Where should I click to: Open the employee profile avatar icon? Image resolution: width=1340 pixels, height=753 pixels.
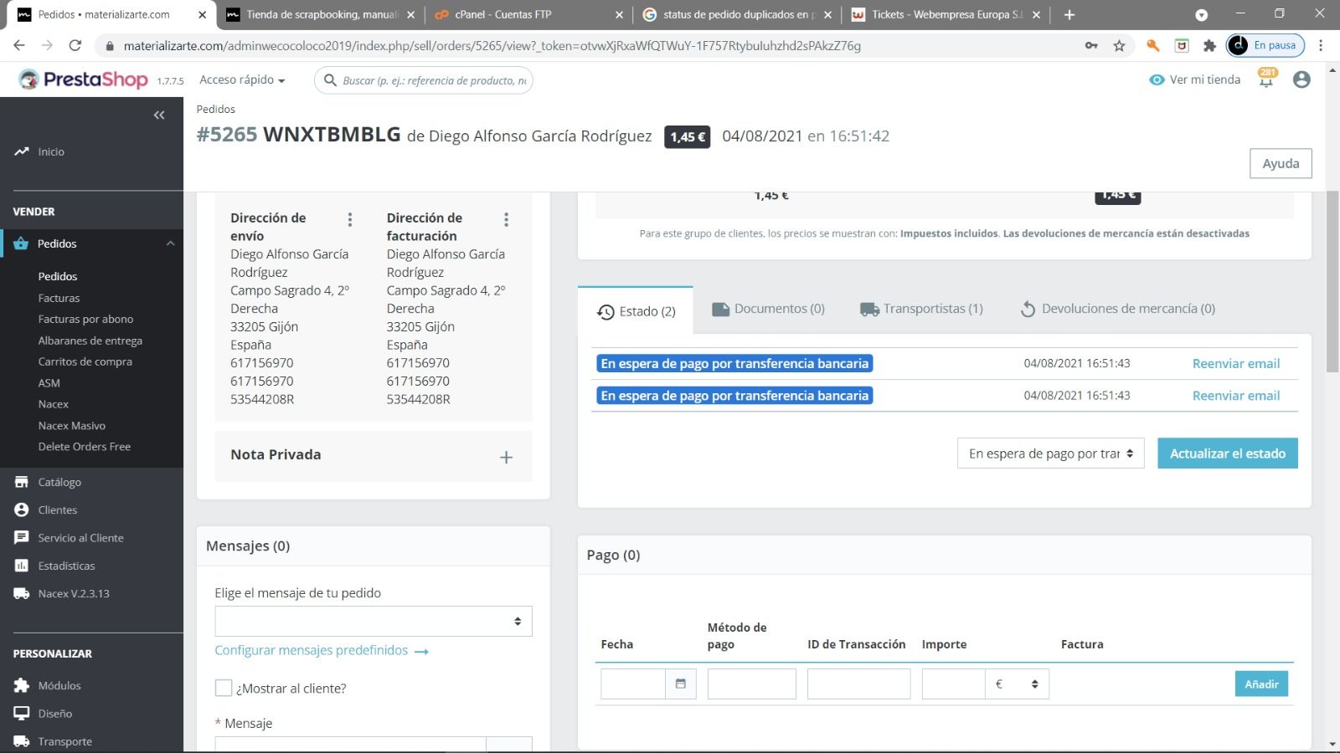[x=1301, y=79]
